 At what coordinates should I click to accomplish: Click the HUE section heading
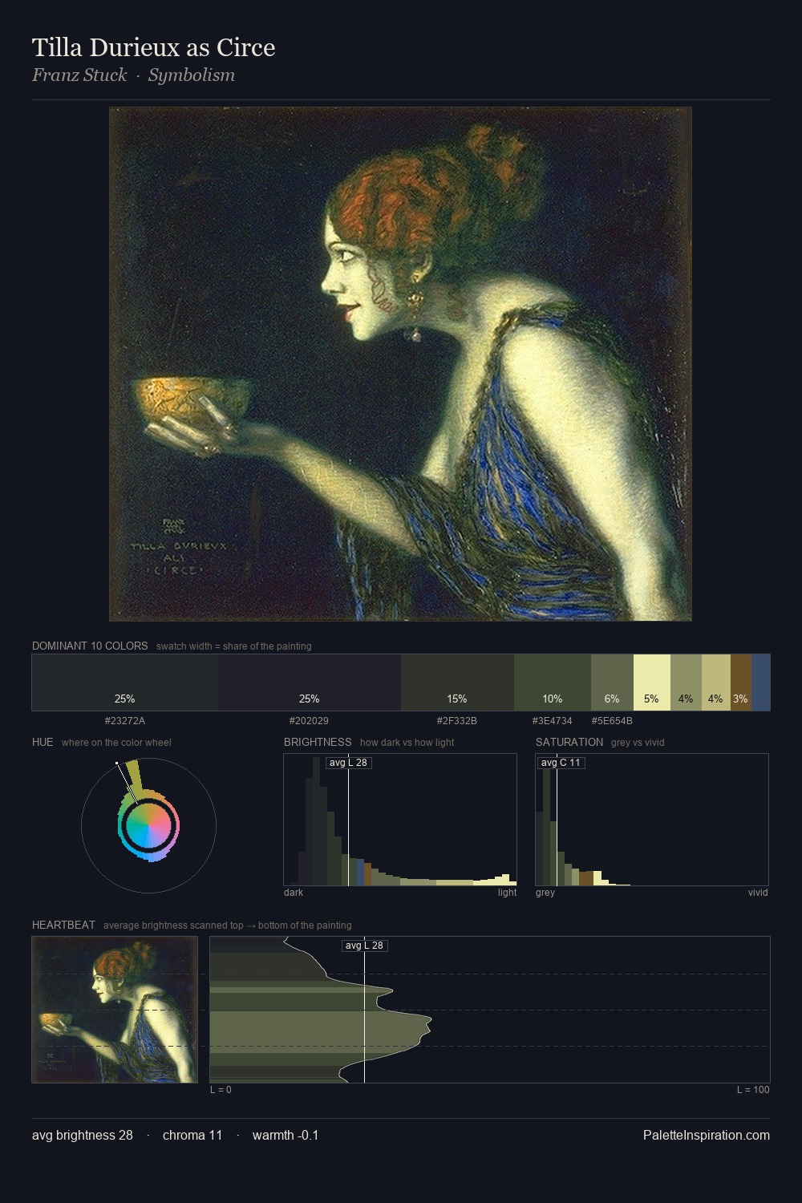(43, 742)
